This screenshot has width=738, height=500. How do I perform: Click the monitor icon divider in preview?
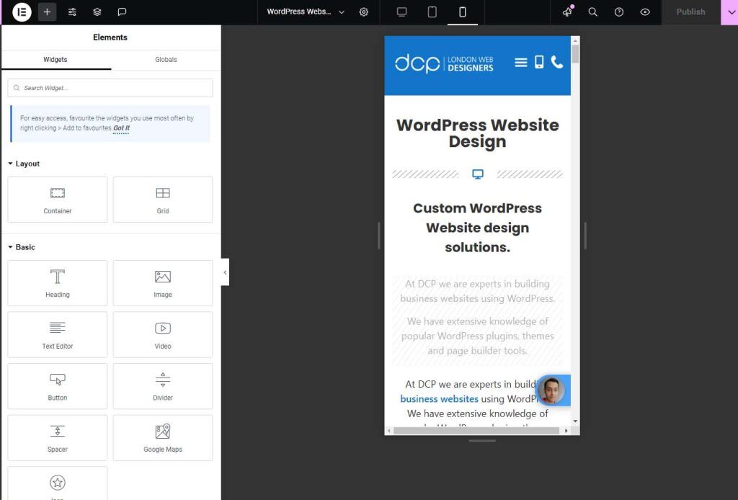(478, 174)
